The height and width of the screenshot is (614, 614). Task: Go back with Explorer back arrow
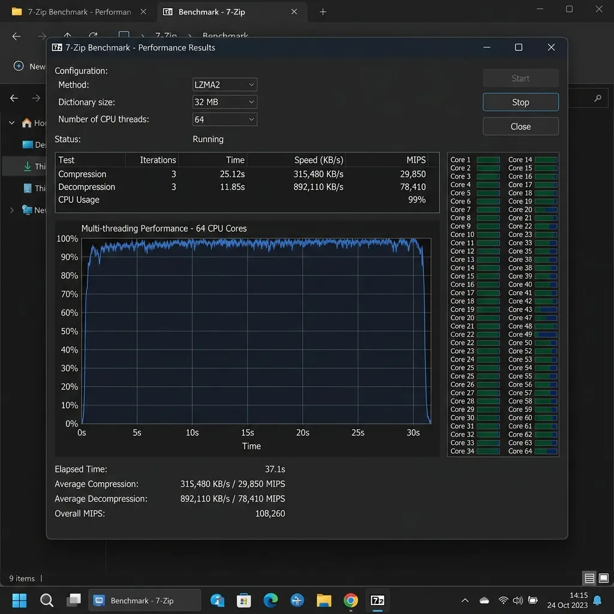tap(16, 37)
